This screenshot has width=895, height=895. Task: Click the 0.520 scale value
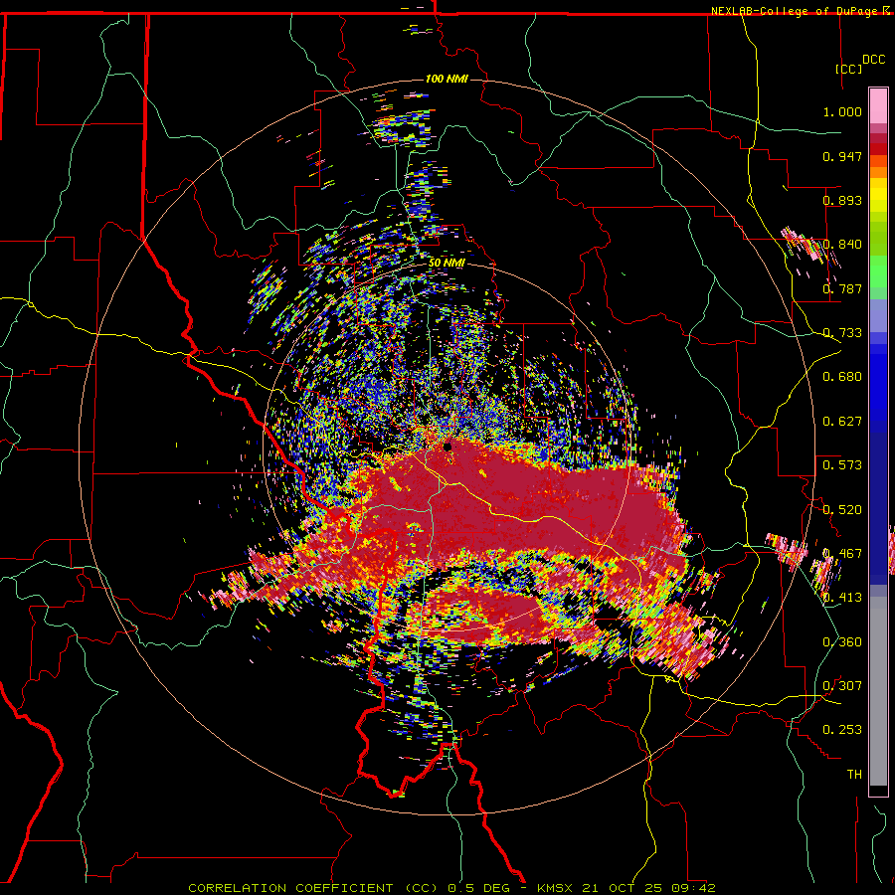[842, 509]
